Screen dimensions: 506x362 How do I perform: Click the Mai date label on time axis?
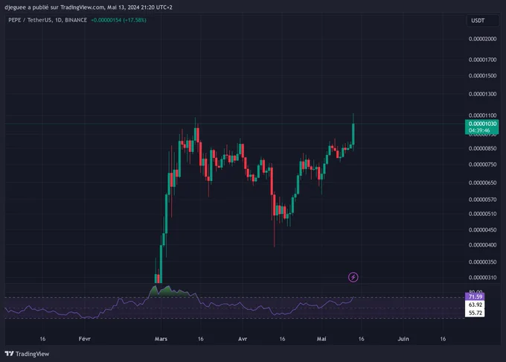coord(321,339)
